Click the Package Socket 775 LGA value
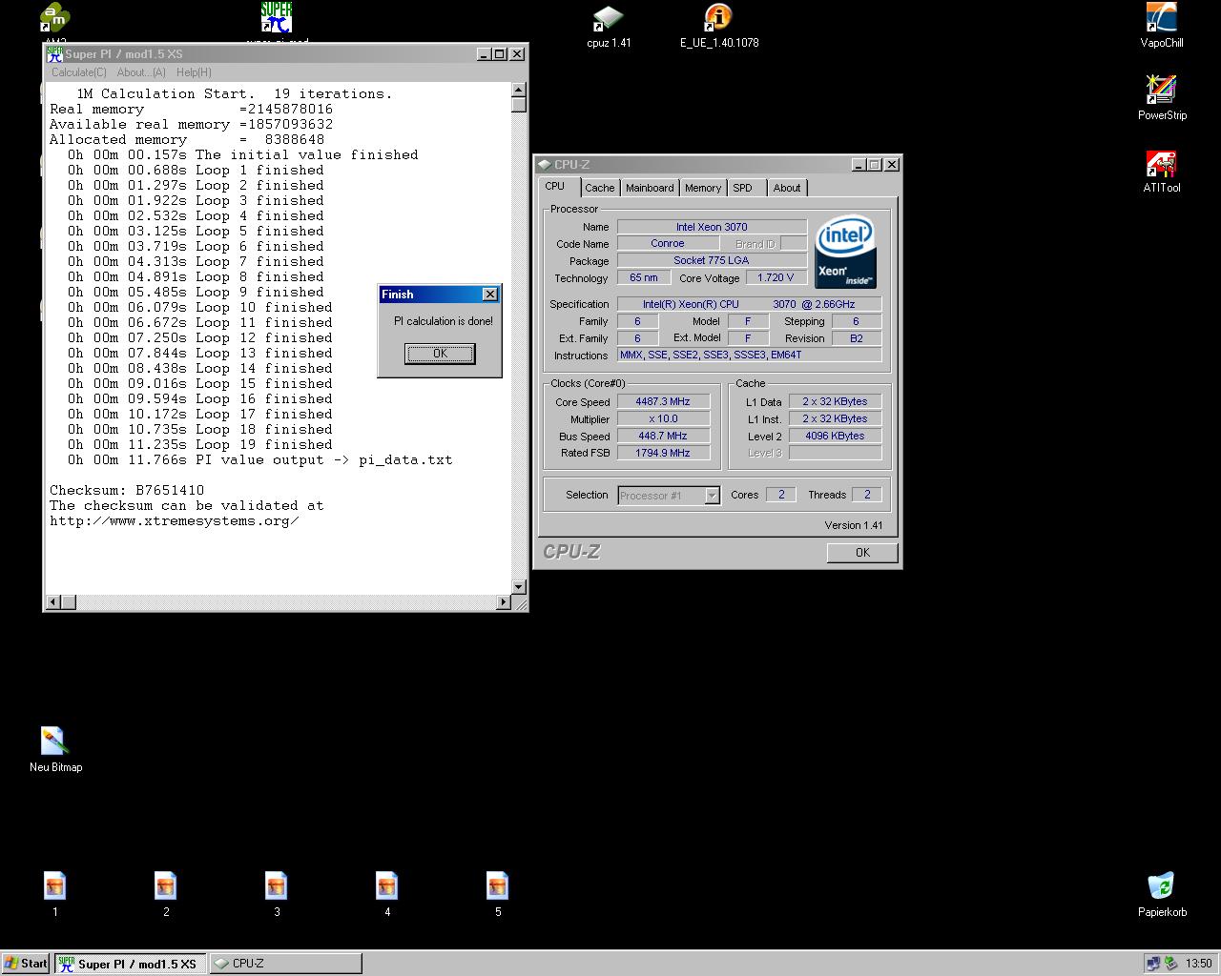 (712, 260)
